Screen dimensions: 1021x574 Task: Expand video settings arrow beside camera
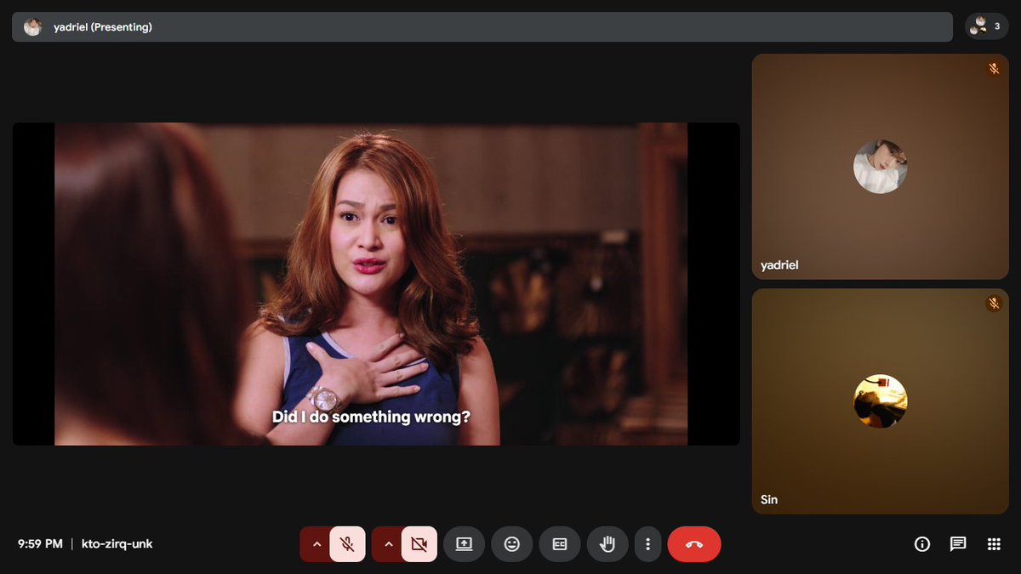387,544
